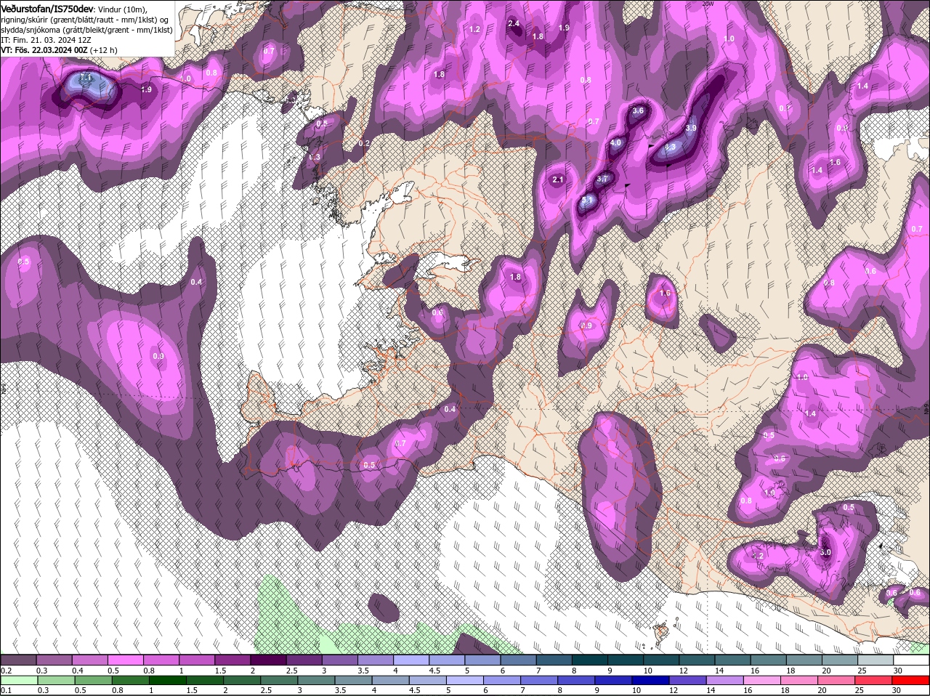The height and width of the screenshot is (696, 930).
Task: Top legend row: click swatch between 2 and 2.5
Action: pyautogui.click(x=269, y=660)
